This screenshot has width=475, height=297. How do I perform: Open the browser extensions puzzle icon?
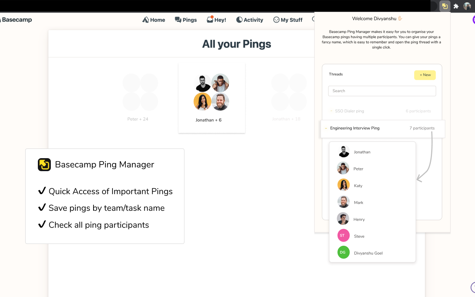coord(456,6)
